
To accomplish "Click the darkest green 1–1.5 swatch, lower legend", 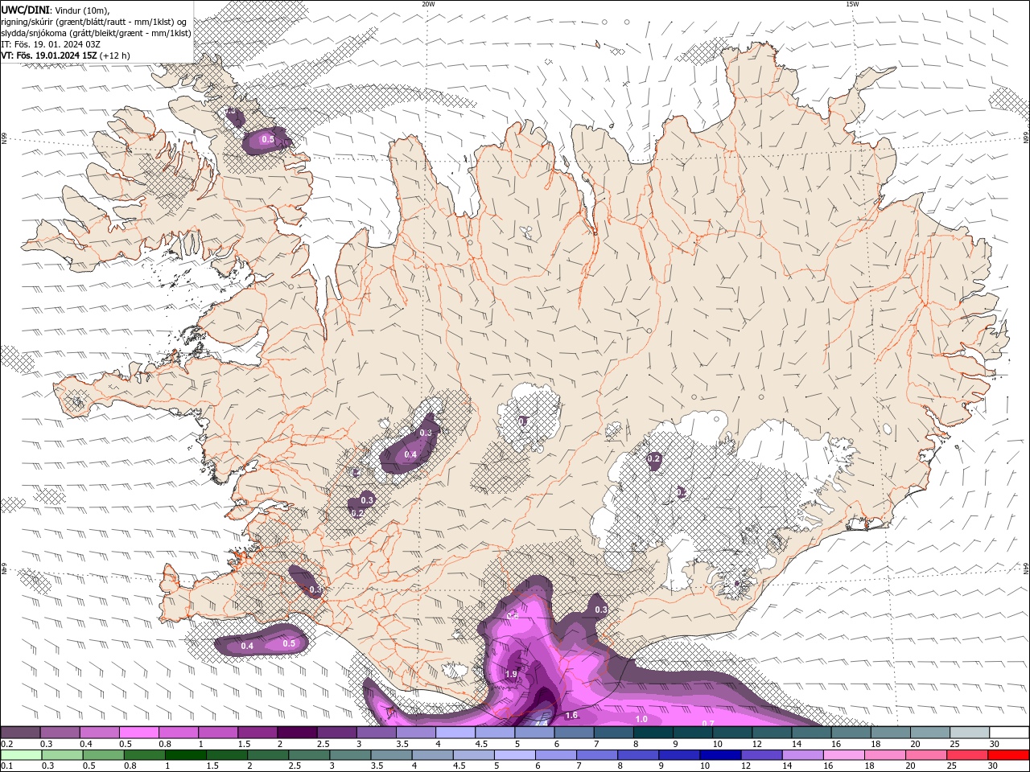I will tap(185, 755).
